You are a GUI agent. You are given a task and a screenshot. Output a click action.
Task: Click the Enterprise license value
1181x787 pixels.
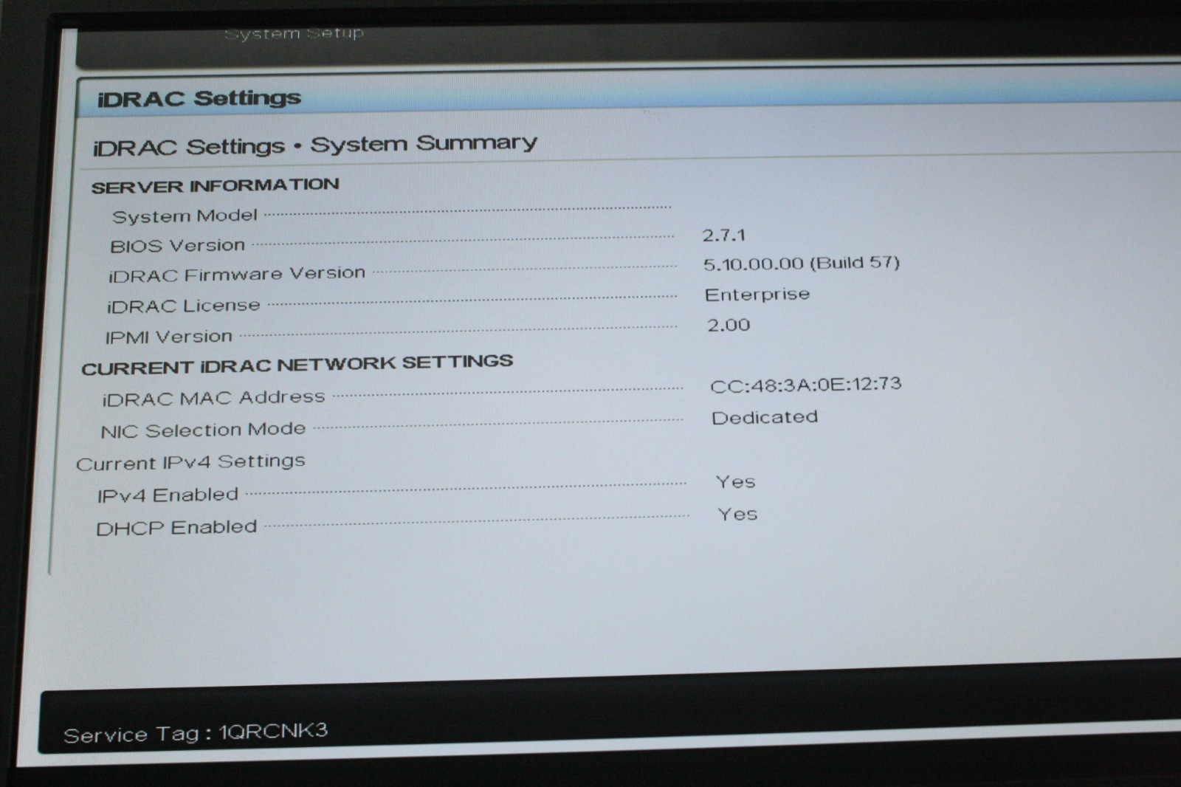pos(757,295)
